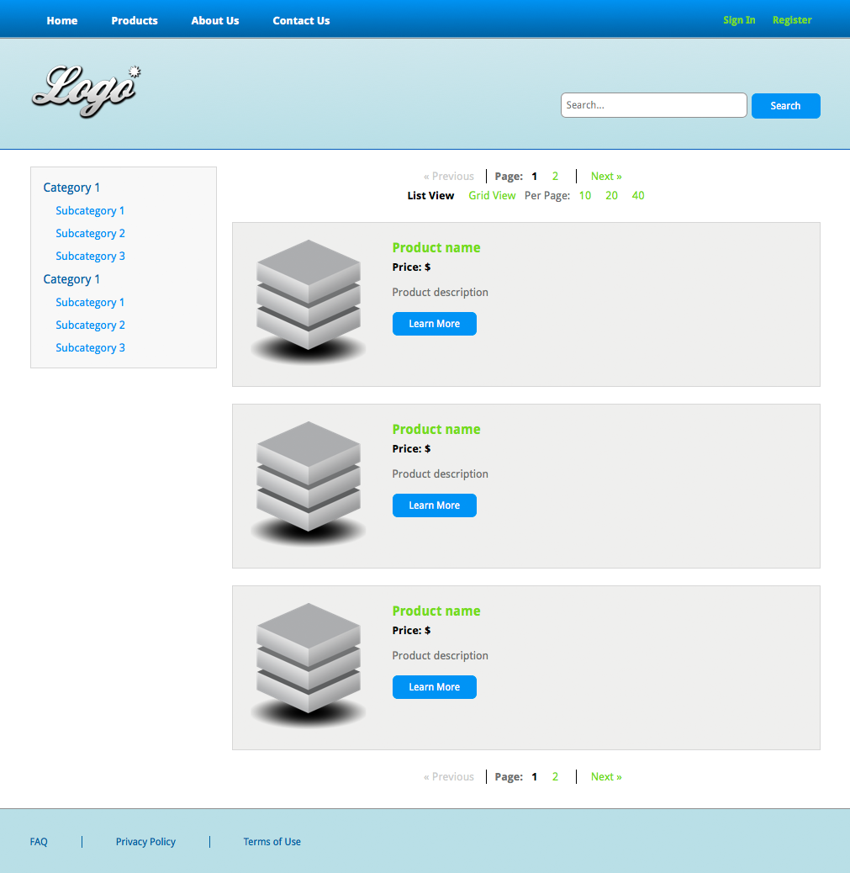Click the blue Search button

[785, 106]
